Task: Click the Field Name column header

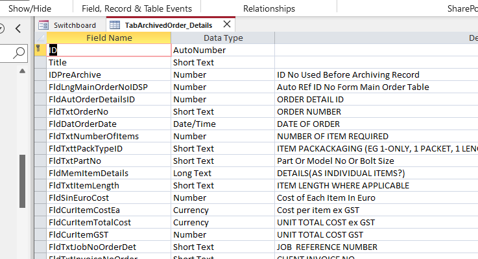Action: point(109,38)
